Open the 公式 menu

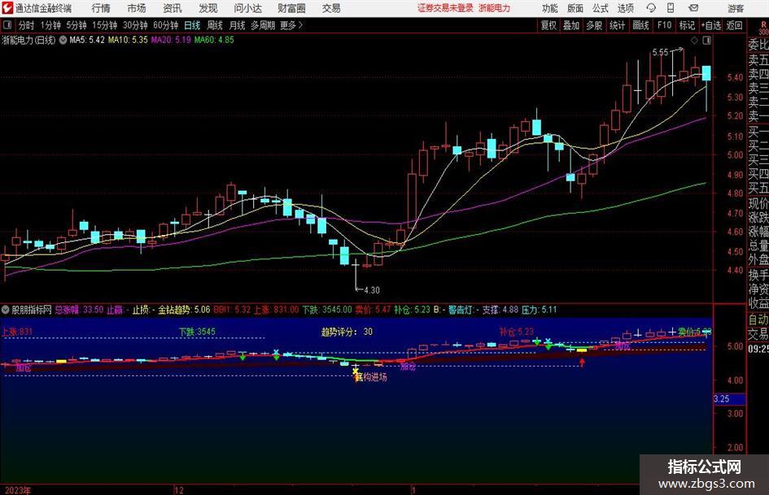click(600, 8)
